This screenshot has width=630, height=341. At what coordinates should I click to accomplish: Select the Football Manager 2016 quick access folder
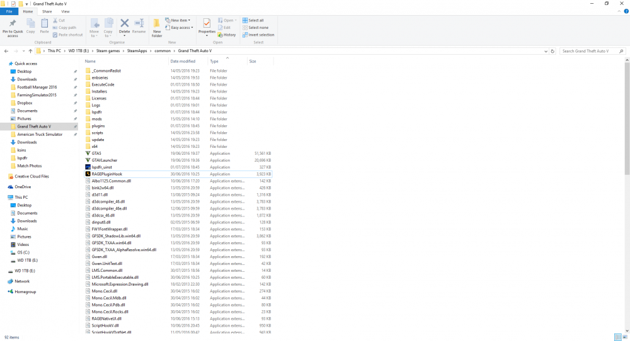click(x=37, y=87)
